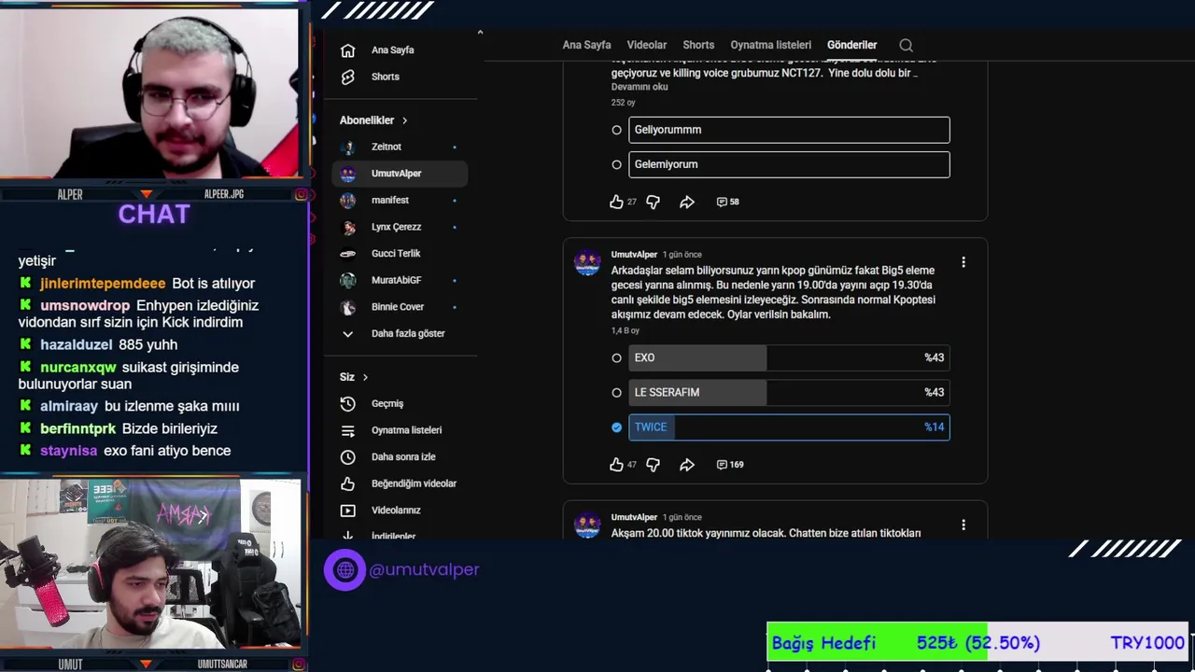This screenshot has height=672, width=1195.
Task: Click the EXO %43 result bar
Action: (789, 357)
